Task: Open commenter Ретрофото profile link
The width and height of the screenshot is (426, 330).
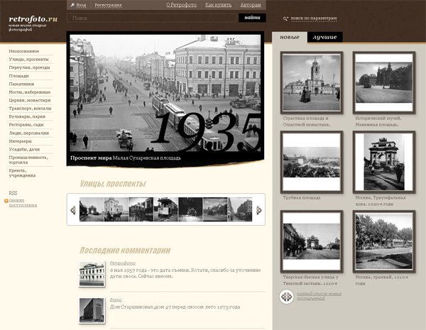Action: [123, 263]
